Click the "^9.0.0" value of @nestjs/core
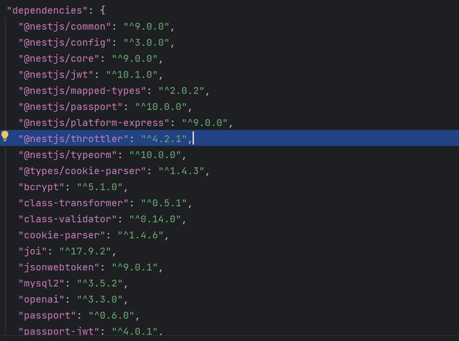This screenshot has height=341, width=459. tap(135, 58)
